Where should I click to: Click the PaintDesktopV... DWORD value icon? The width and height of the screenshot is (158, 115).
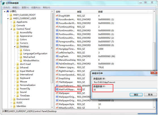coord(57,64)
